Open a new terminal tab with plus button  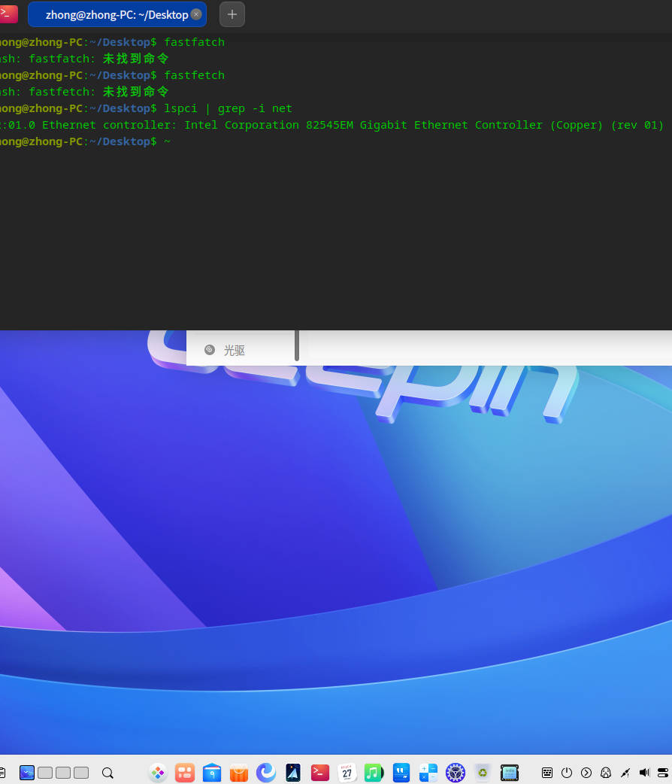coord(232,14)
